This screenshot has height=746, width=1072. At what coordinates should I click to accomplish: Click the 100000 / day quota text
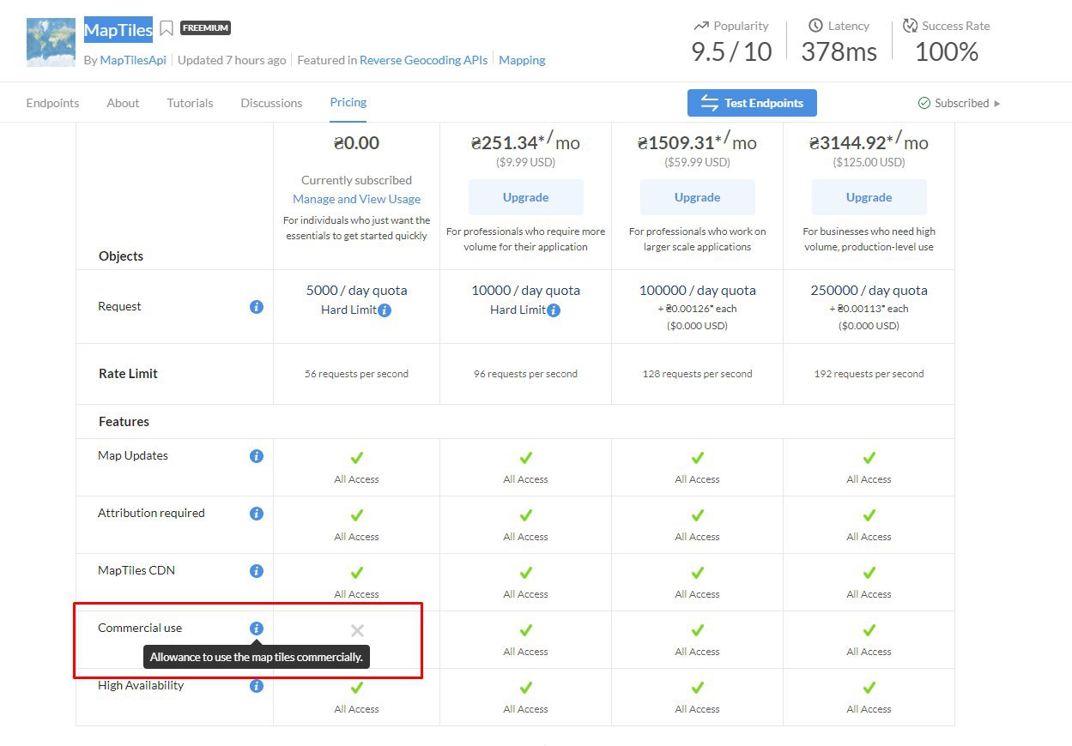(x=698, y=291)
